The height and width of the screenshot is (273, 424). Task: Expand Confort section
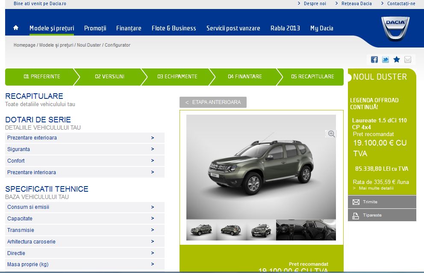point(85,160)
